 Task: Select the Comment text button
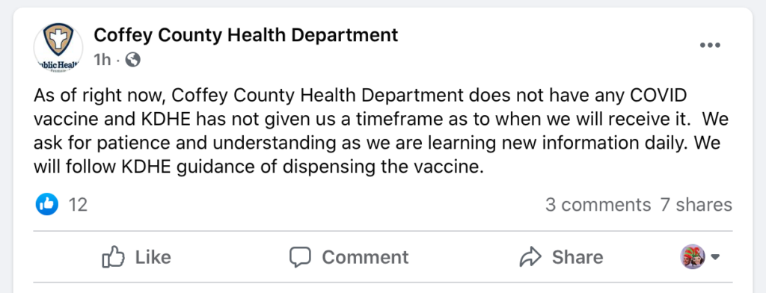365,257
